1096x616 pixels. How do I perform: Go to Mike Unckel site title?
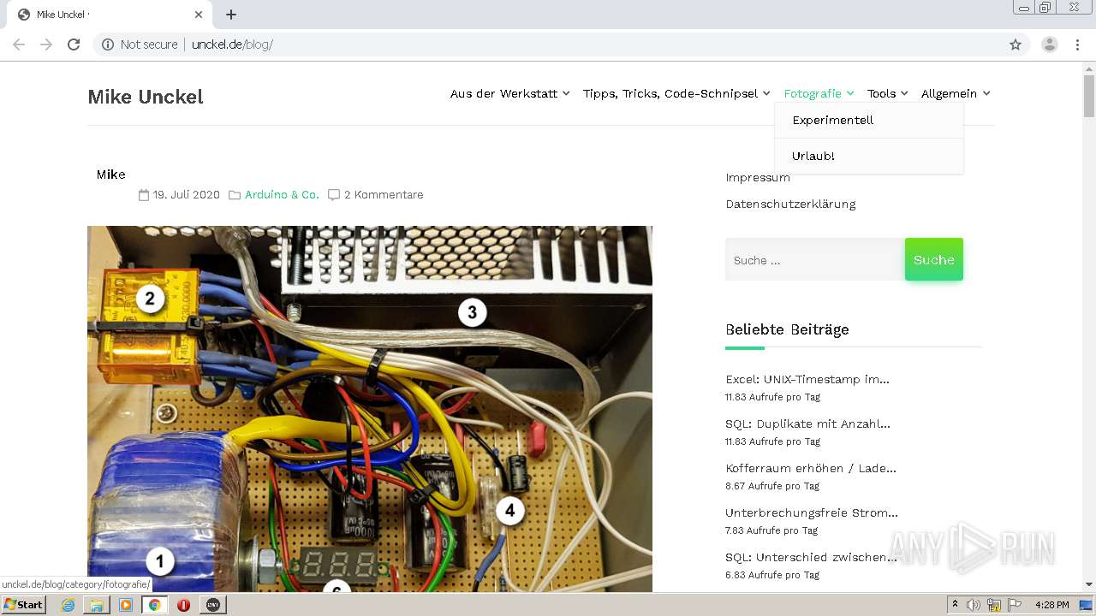pos(146,97)
